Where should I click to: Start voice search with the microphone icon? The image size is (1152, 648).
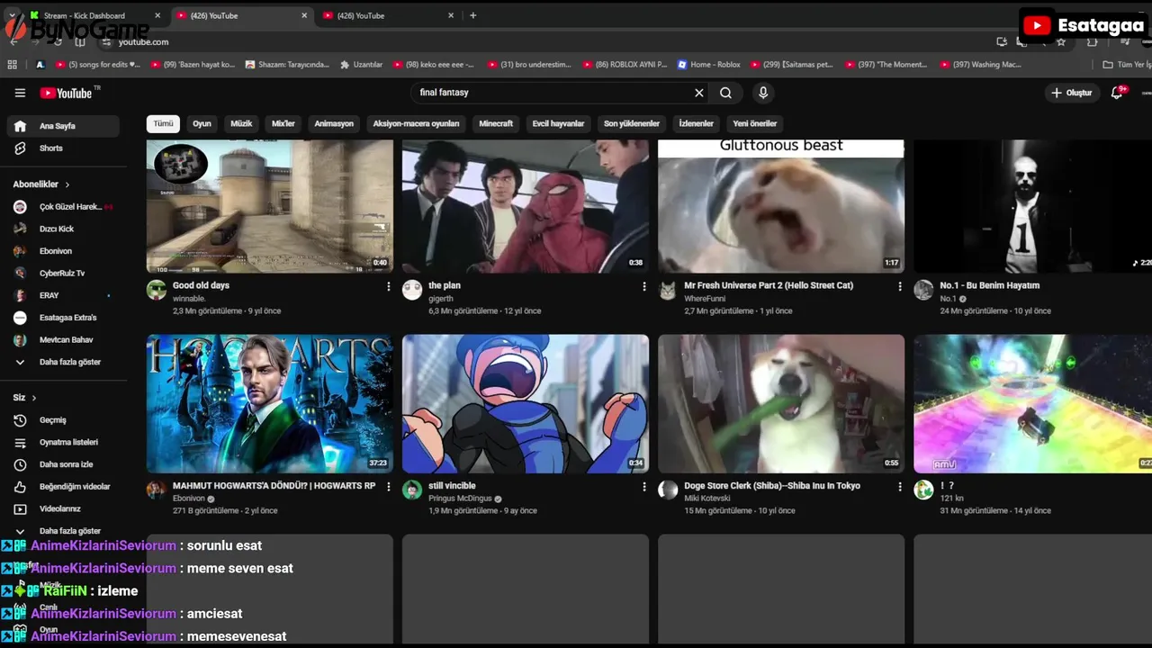[x=763, y=93]
